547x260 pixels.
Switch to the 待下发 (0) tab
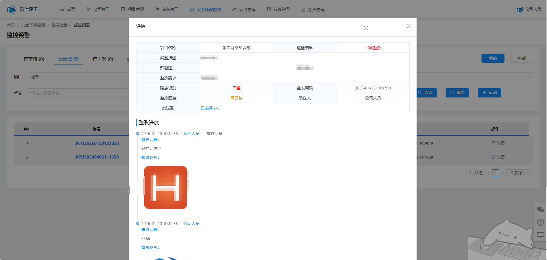pyautogui.click(x=103, y=59)
